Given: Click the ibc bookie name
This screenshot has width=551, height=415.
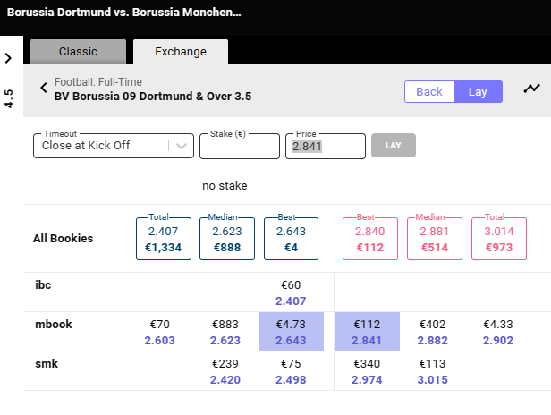Looking at the screenshot, I should (43, 284).
